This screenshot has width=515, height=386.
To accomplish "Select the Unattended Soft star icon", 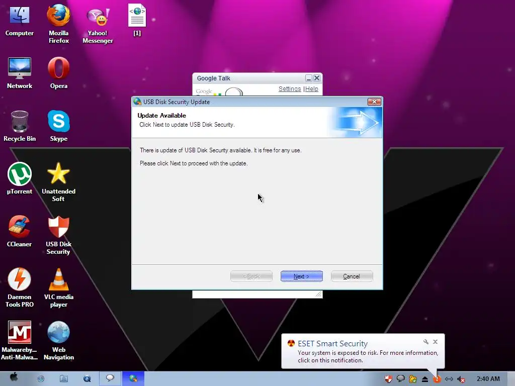I will pos(58,182).
